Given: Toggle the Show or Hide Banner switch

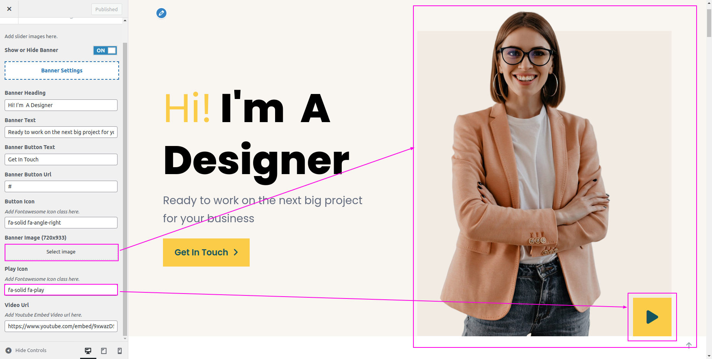Looking at the screenshot, I should [x=105, y=50].
